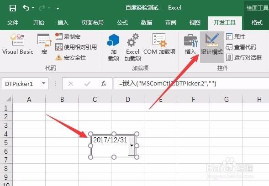Open the Visual Basic editor
269x186 pixels.
[18, 44]
